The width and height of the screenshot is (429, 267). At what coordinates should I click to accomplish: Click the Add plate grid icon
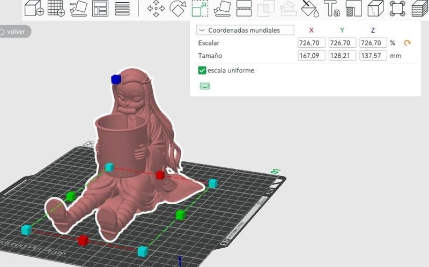click(56, 8)
